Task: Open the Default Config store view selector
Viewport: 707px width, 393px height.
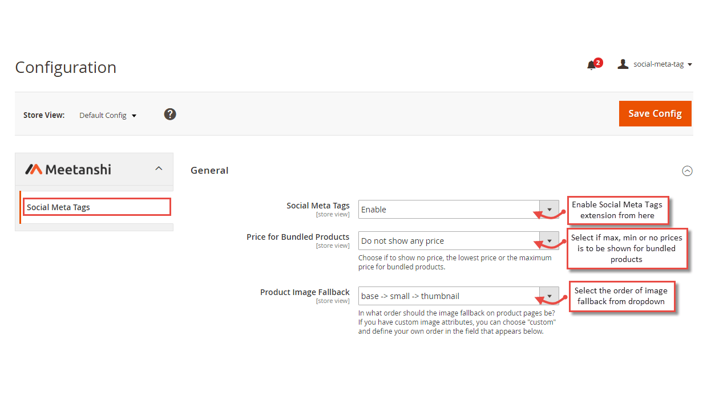Action: (108, 115)
